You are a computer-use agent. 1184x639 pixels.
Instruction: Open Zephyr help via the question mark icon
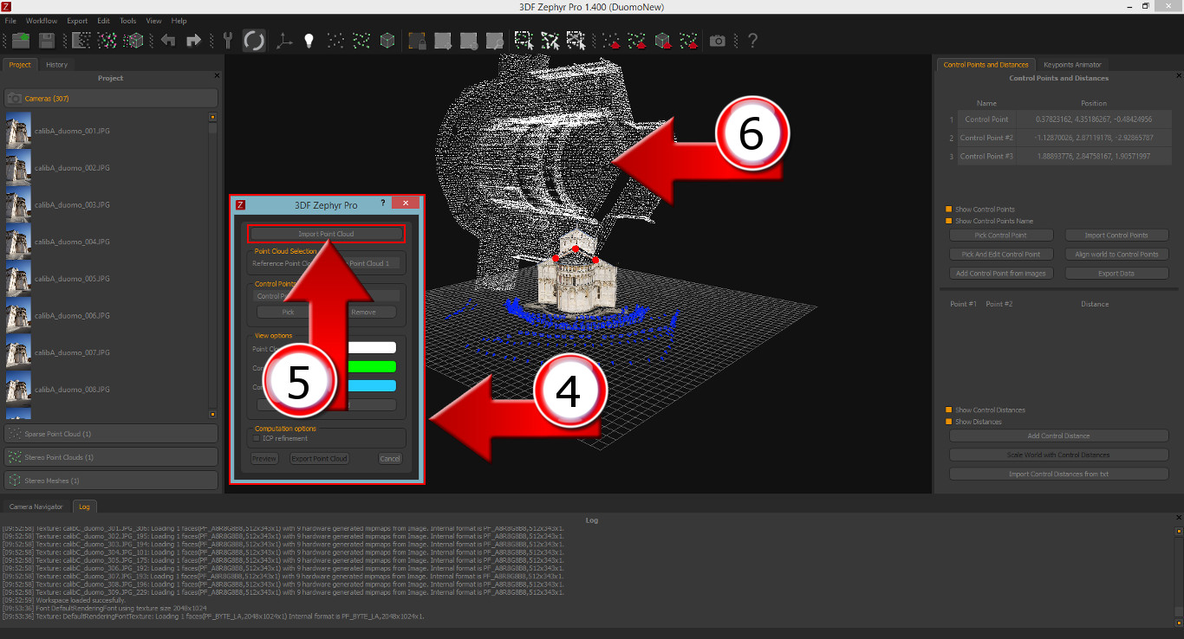751,40
